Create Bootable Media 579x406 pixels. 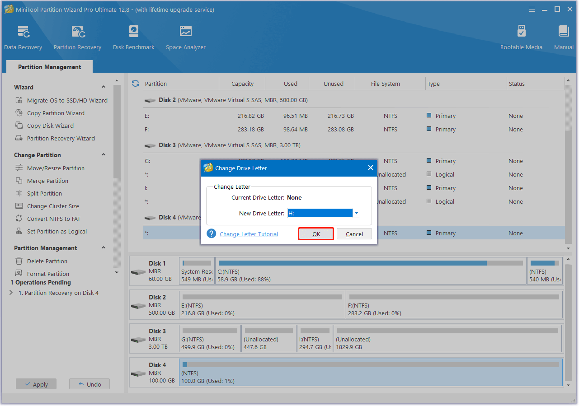coord(521,38)
